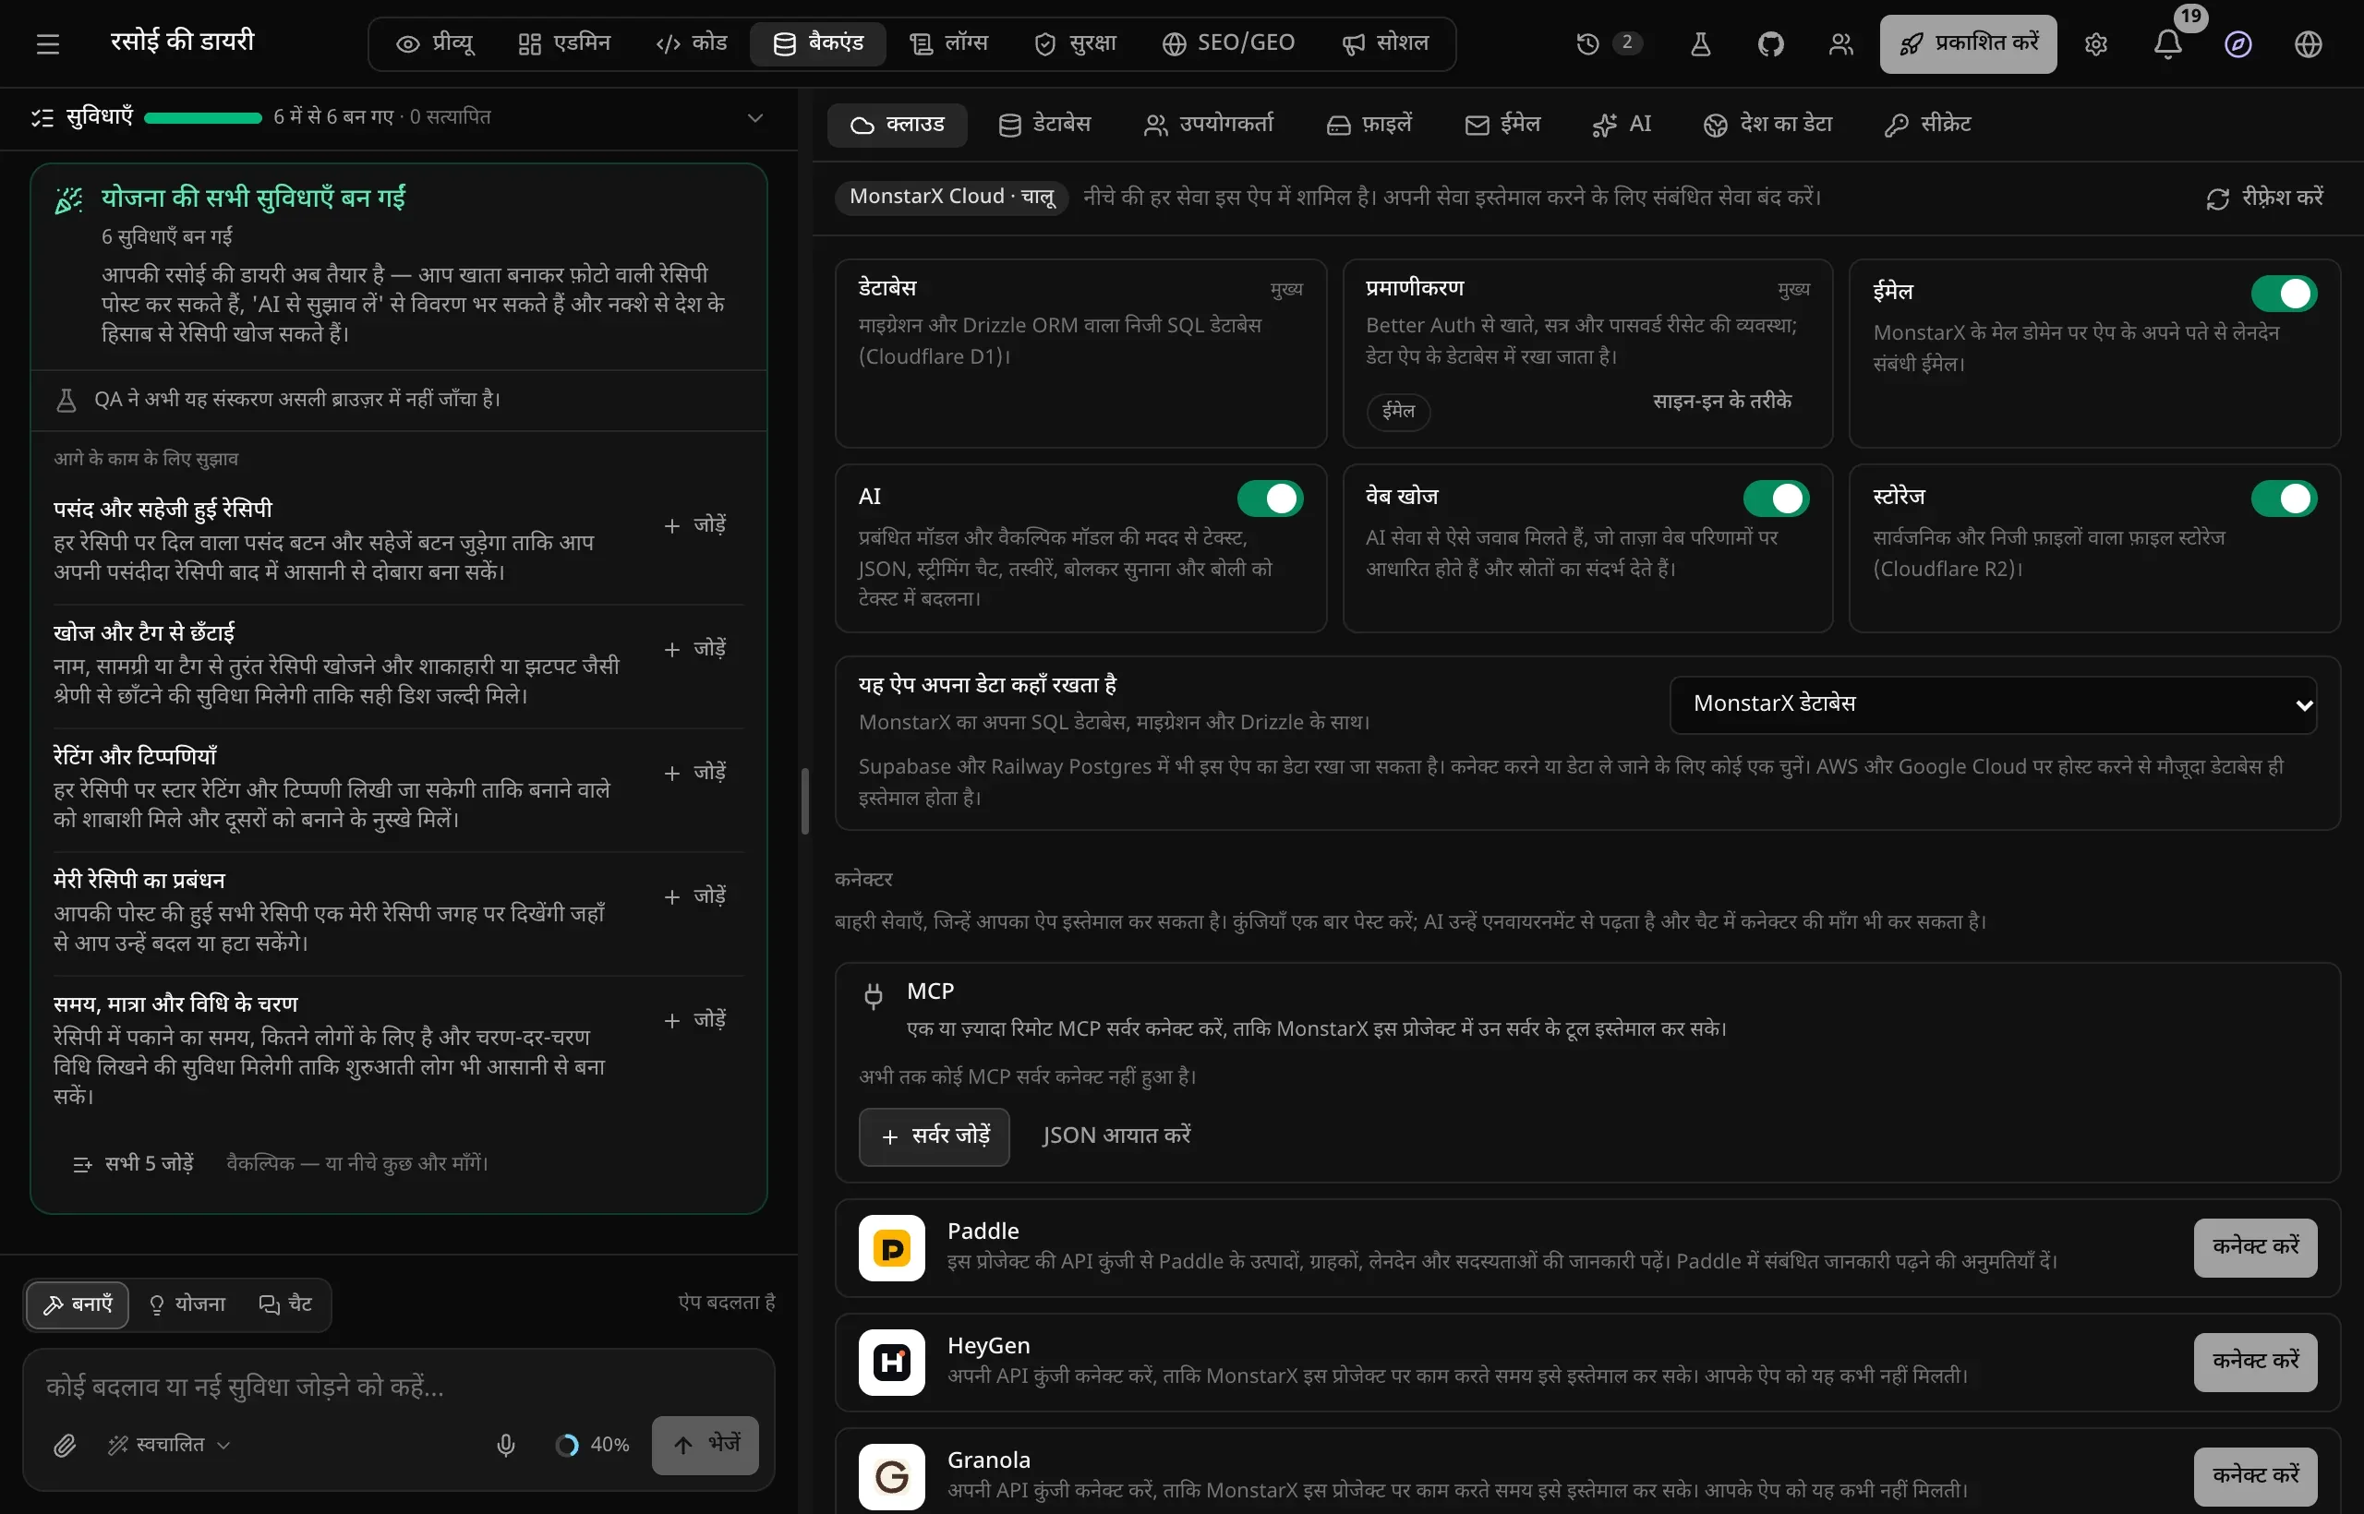Open the GitHub icon in header
The height and width of the screenshot is (1514, 2364).
[1770, 43]
